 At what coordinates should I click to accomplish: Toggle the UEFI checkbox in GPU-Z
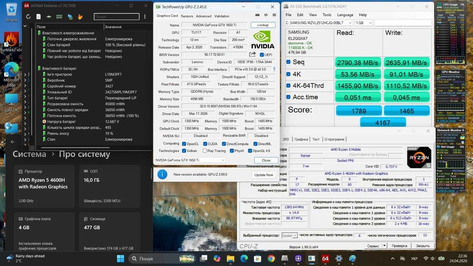(262, 54)
